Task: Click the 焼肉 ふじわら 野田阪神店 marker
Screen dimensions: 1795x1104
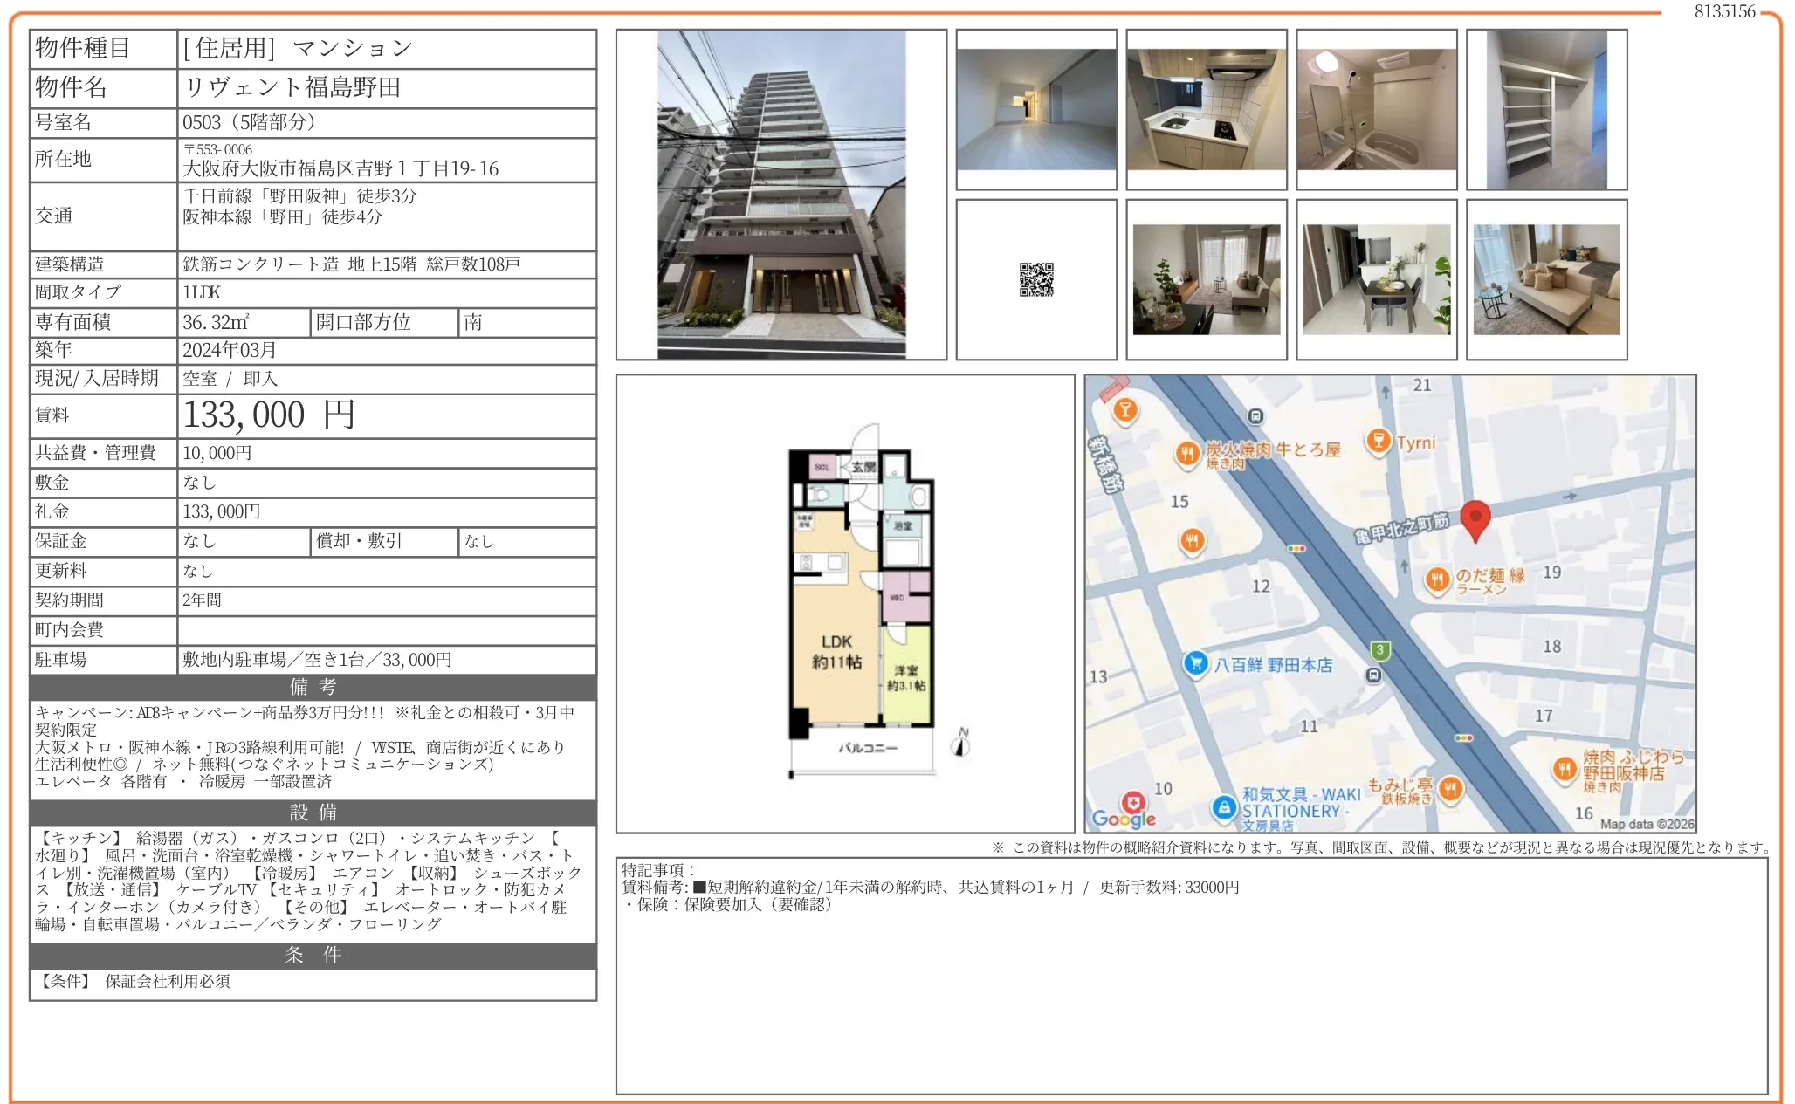Action: [1565, 770]
